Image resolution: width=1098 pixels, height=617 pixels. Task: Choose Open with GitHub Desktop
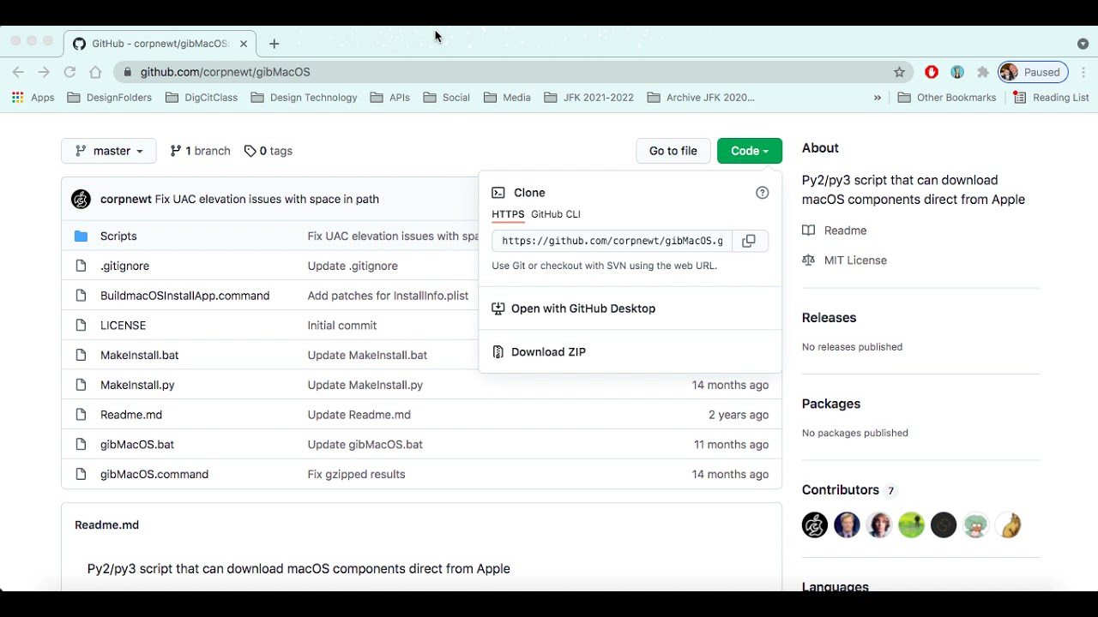click(x=583, y=308)
